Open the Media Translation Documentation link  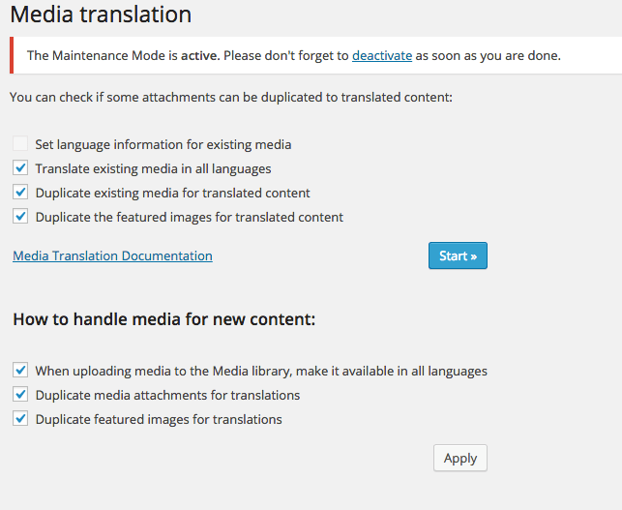pyautogui.click(x=112, y=255)
